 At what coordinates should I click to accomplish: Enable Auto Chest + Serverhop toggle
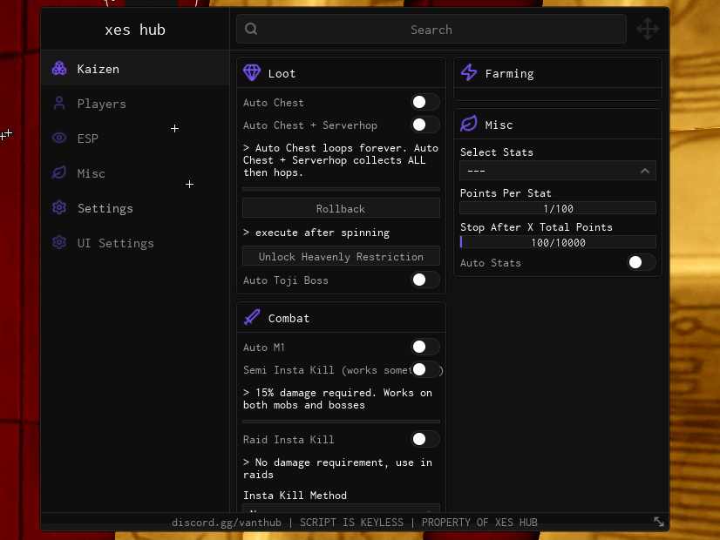pos(425,125)
